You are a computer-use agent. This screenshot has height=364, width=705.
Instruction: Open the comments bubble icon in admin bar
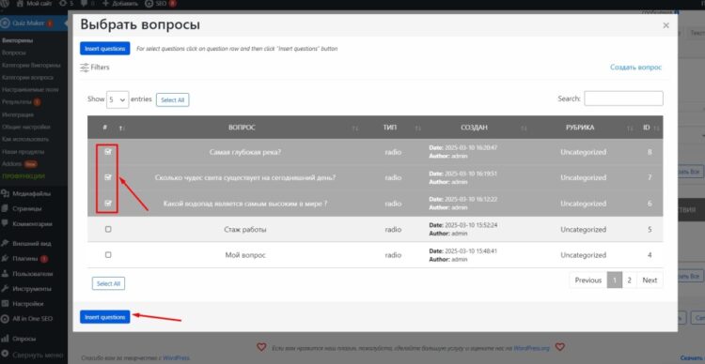coord(84,4)
